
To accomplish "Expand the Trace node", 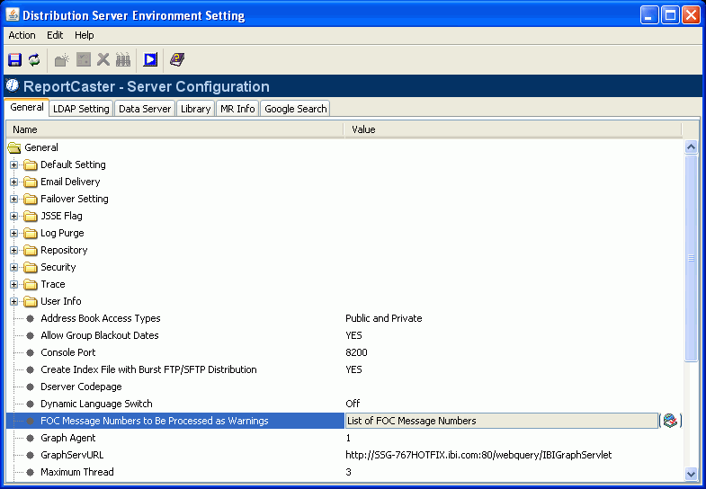I will tap(14, 285).
